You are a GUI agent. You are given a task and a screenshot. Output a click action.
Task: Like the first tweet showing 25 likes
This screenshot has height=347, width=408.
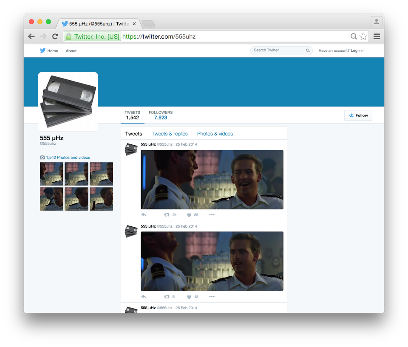point(189,215)
